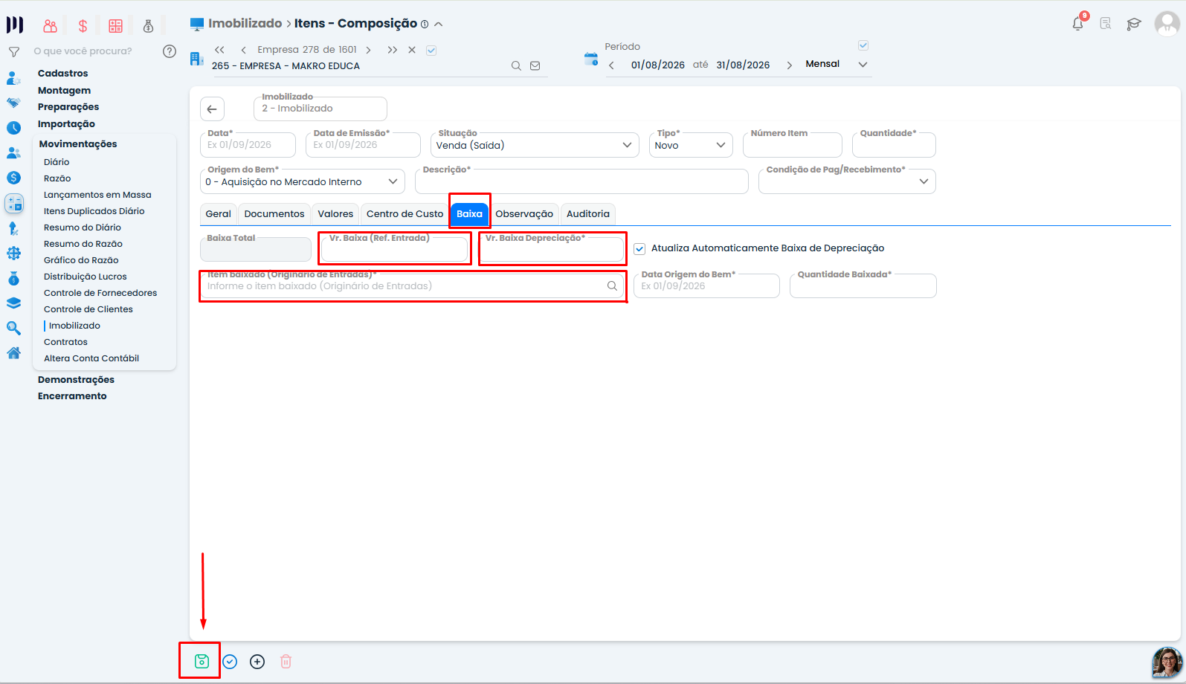Screen dimensions: 1186x684
Task: Click the search icon in Item baixado field
Action: click(x=612, y=285)
